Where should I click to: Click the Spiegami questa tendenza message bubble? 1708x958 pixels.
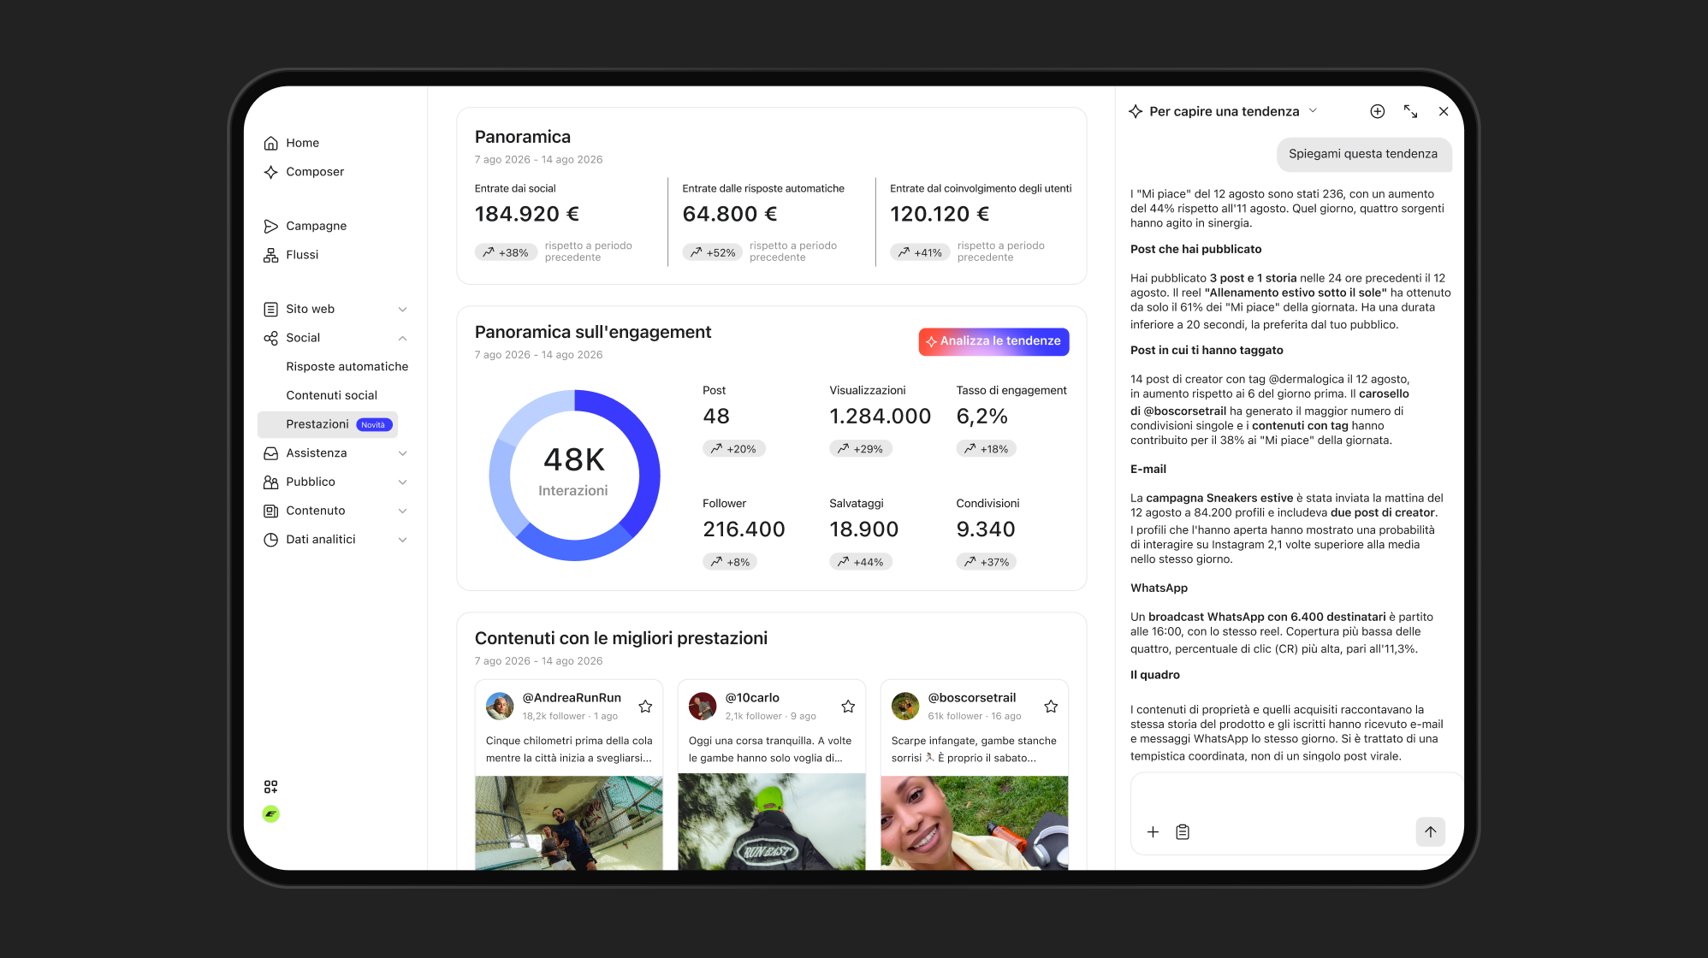pyautogui.click(x=1363, y=154)
